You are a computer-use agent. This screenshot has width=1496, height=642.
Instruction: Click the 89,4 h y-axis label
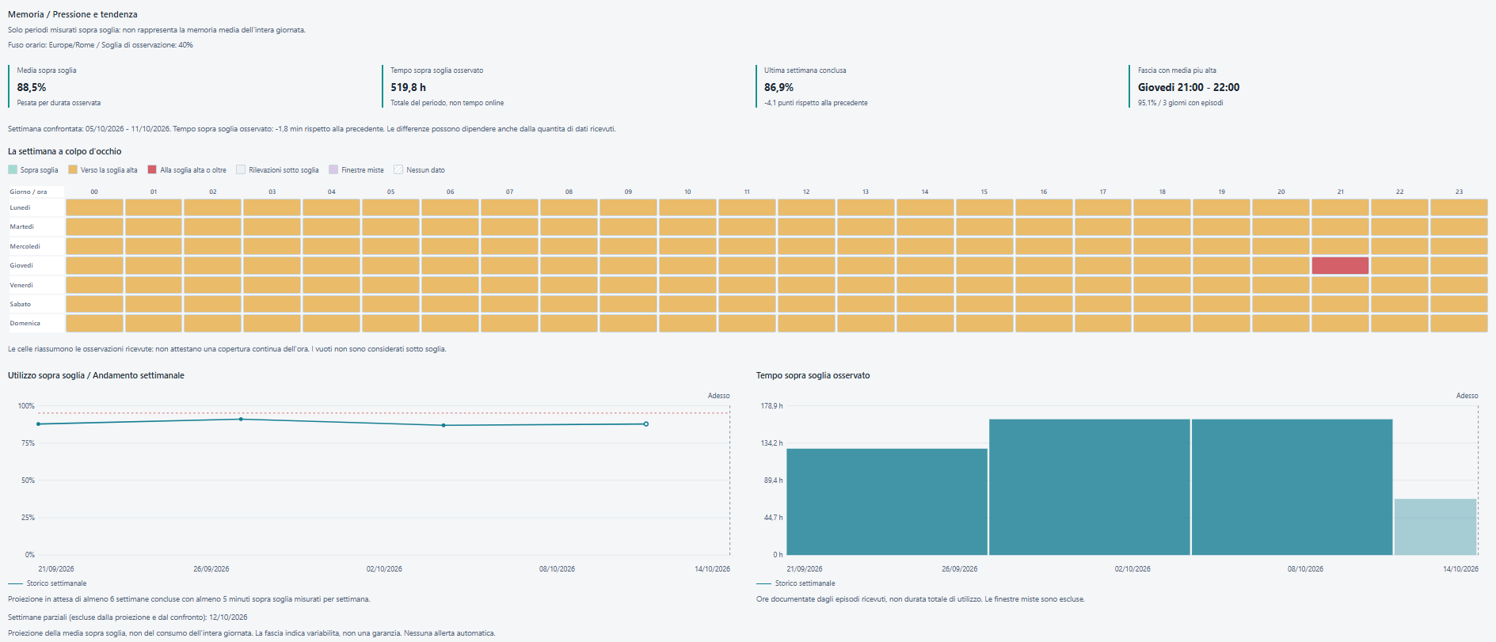773,481
